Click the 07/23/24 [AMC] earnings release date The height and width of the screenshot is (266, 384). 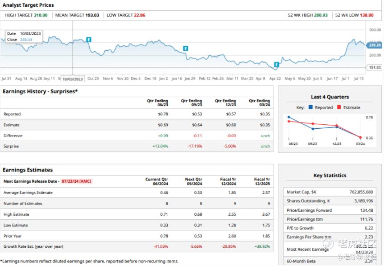76,181
